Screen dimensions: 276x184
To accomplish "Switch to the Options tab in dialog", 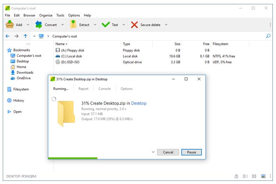I will [x=126, y=89].
